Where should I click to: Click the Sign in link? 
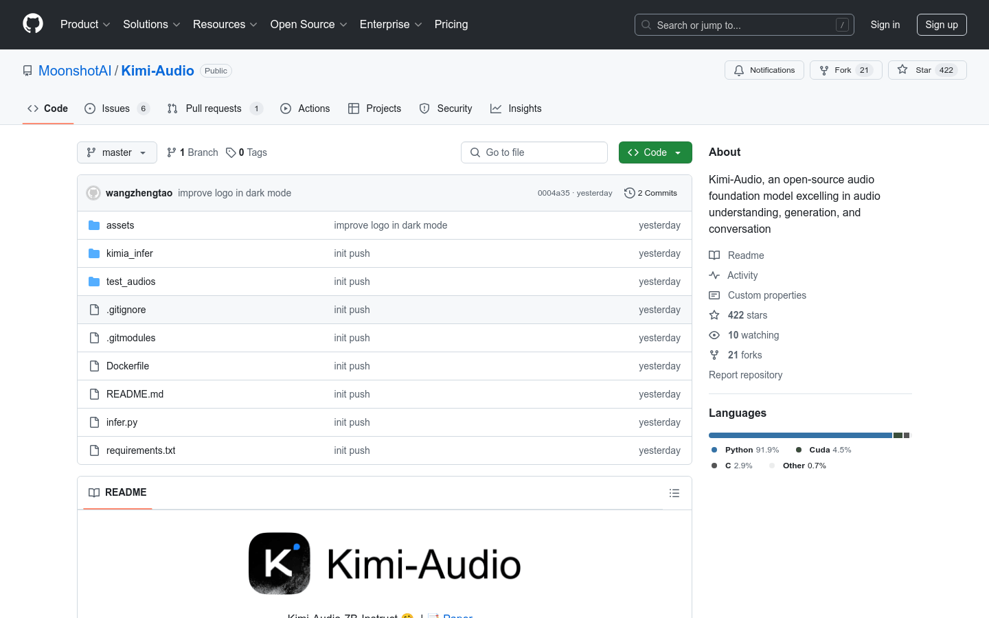click(x=885, y=25)
